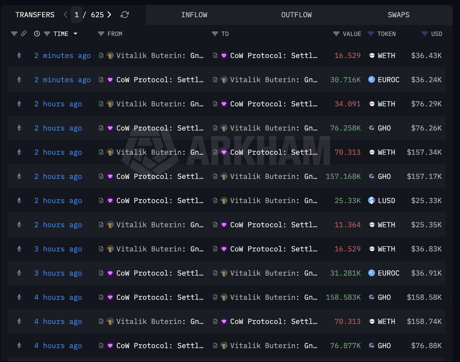
Task: Click contract document icon in TO of $157.17K row
Action: 215,176
